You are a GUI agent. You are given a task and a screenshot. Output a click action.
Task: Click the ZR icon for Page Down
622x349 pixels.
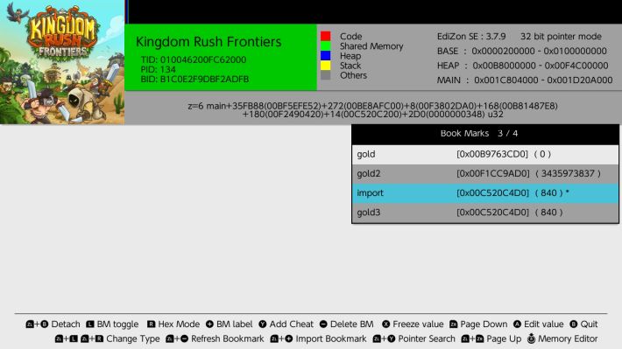tap(454, 324)
